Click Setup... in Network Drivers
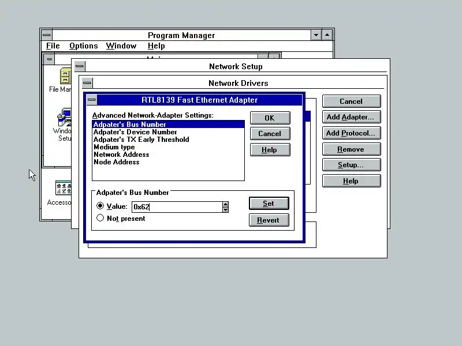The image size is (462, 346). point(352,165)
